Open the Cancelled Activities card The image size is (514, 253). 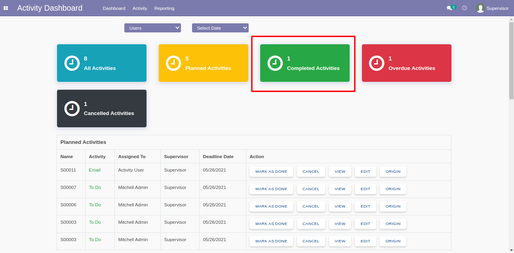[x=102, y=108]
